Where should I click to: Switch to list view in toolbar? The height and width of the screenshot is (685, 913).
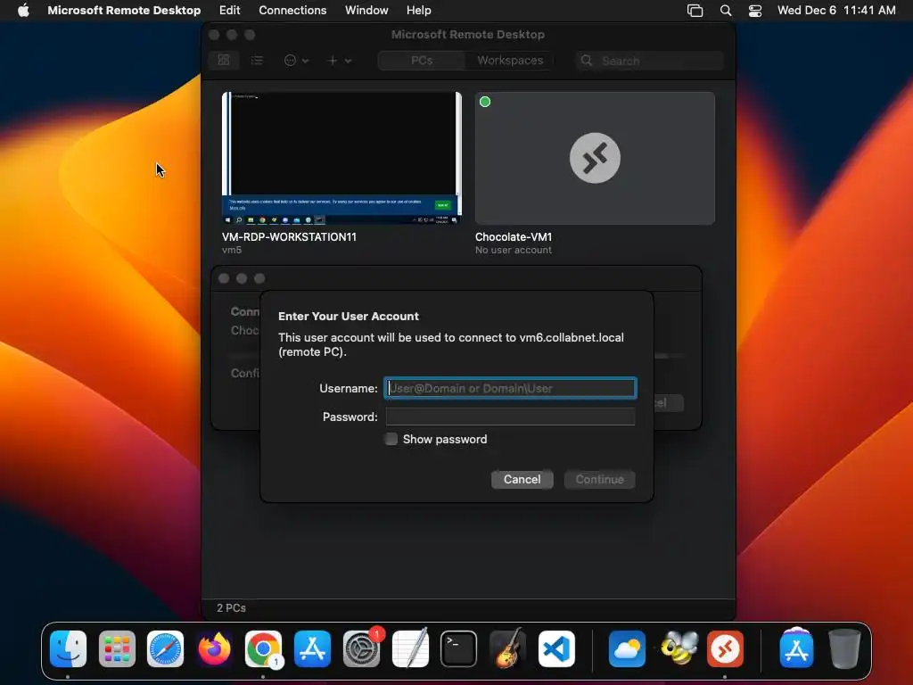[x=257, y=60]
